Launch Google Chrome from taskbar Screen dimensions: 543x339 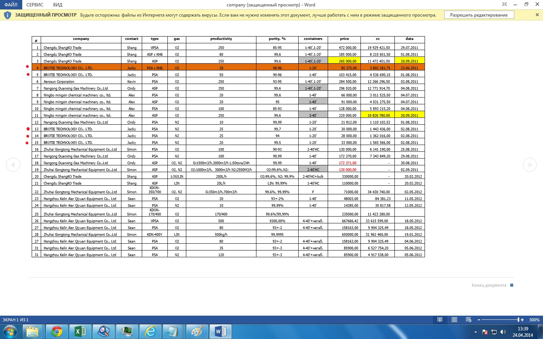coord(57,331)
